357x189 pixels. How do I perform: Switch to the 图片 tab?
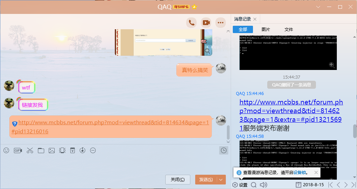(266, 29)
